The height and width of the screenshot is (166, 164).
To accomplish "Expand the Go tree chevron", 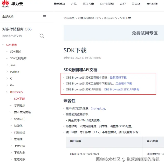I will [x=7, y=85].
